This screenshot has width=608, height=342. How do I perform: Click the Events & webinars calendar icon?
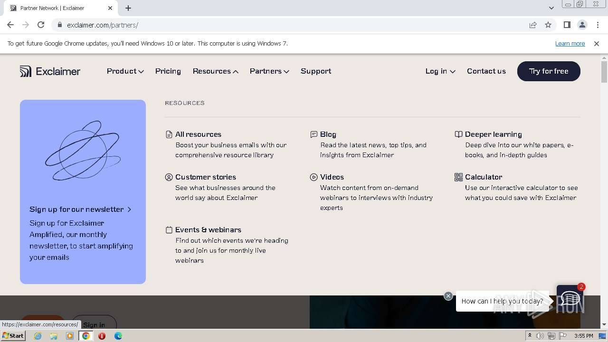click(x=169, y=230)
